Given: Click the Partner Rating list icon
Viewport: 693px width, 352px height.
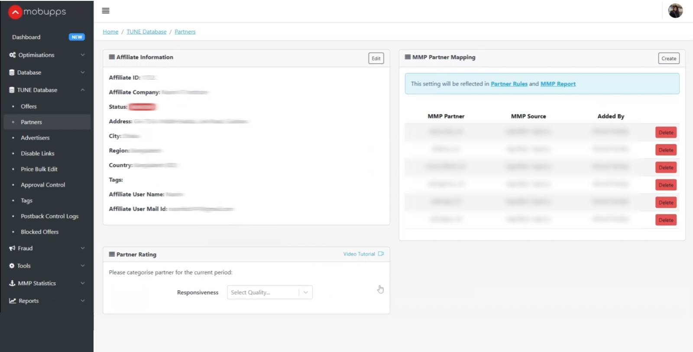Looking at the screenshot, I should pyautogui.click(x=112, y=254).
